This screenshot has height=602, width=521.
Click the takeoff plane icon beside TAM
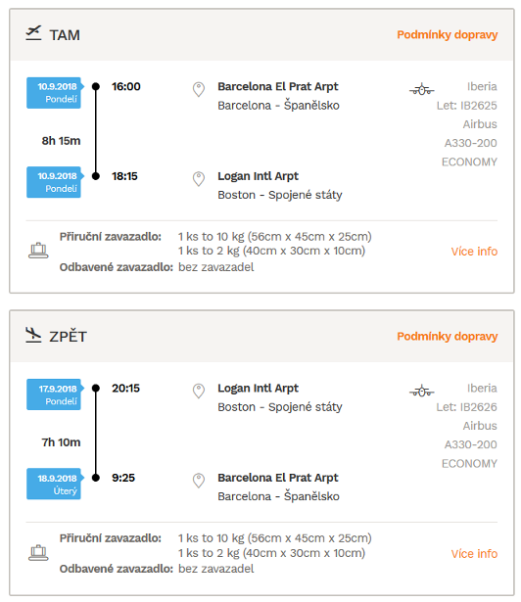click(33, 33)
